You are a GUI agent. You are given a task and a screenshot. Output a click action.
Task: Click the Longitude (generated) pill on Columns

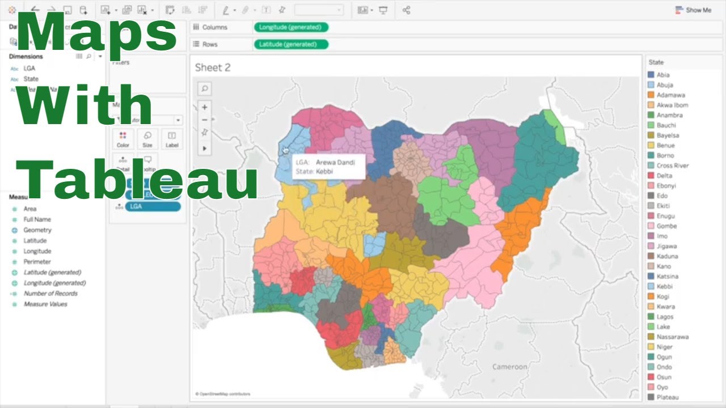coord(292,27)
